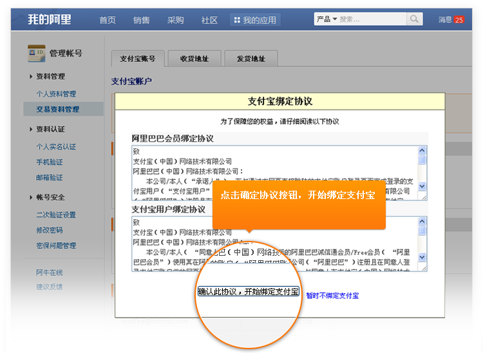Open 个人实名认证 link
The height and width of the screenshot is (353, 483).
tap(56, 147)
